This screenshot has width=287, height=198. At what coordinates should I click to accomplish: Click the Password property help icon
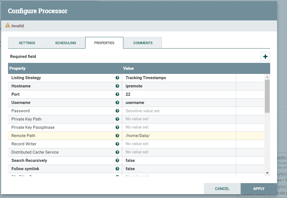tap(117, 111)
